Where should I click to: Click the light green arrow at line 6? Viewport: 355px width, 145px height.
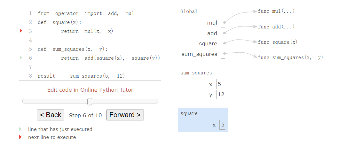coord(21,58)
